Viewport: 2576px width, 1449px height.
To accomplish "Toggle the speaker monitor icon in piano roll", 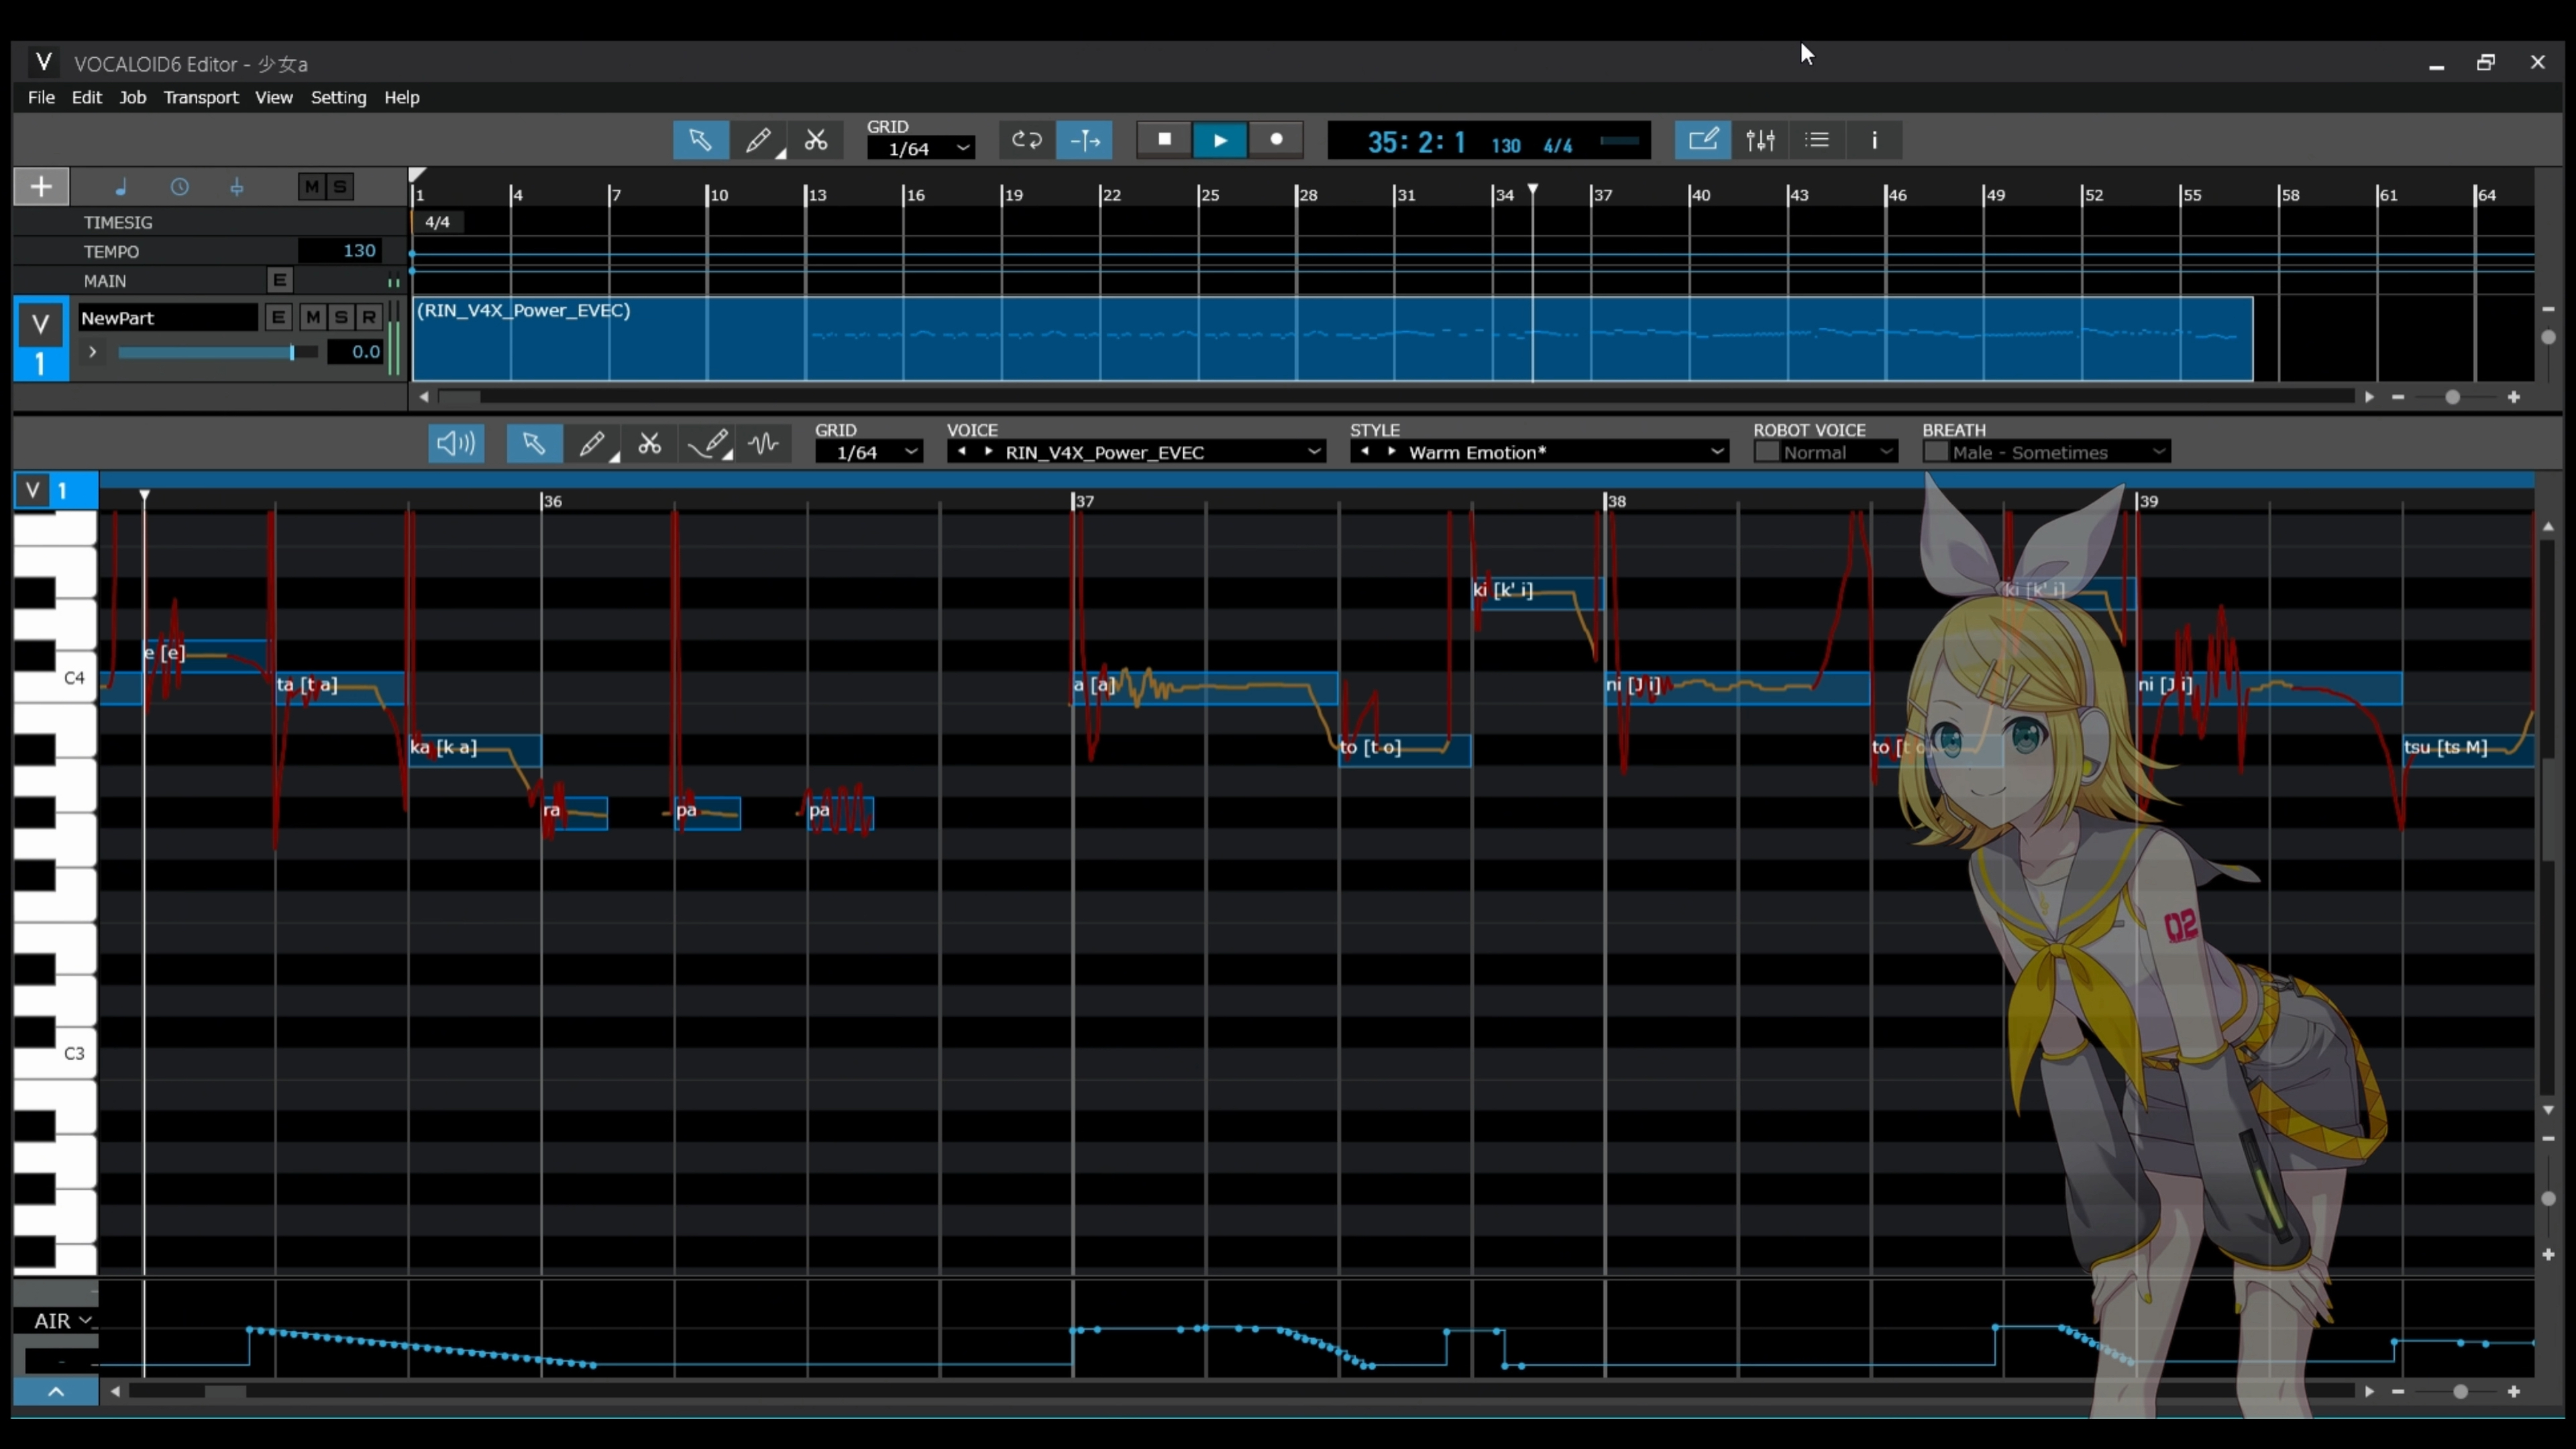I will pyautogui.click(x=456, y=443).
